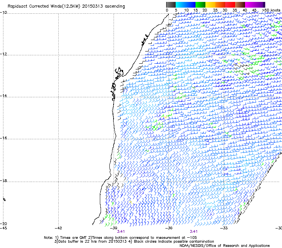The height and width of the screenshot is (248, 282).
Task: Click the blue 10-15 knots color segment
Action: point(191,5)
